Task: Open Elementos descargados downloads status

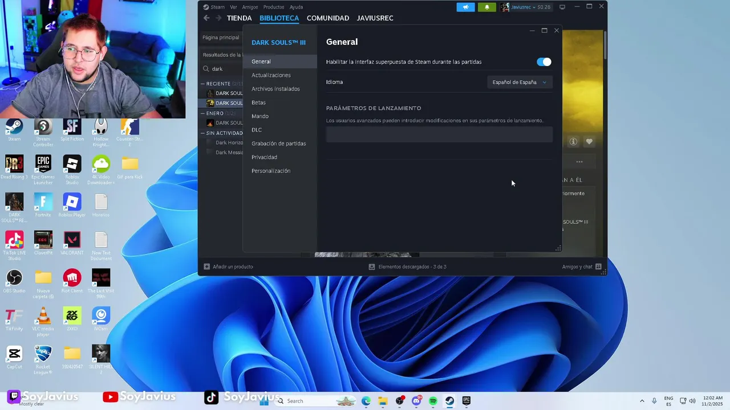Action: [408, 266]
